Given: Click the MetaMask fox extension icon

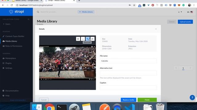Looking at the screenshot, I should pos(179,5).
